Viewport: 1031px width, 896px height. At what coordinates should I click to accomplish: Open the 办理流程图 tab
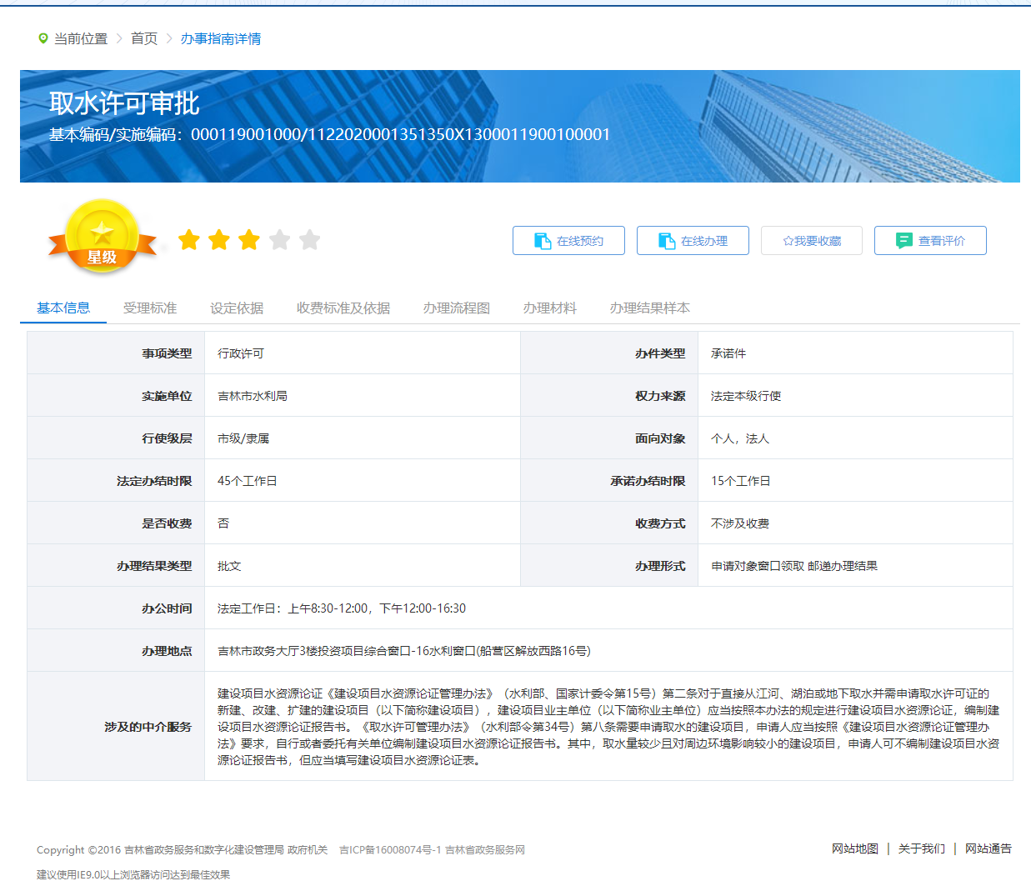click(x=455, y=307)
